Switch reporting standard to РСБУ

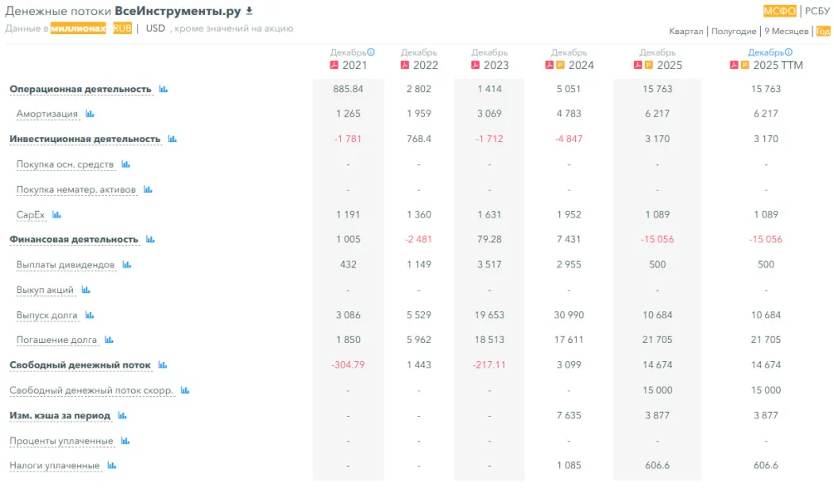(x=817, y=11)
